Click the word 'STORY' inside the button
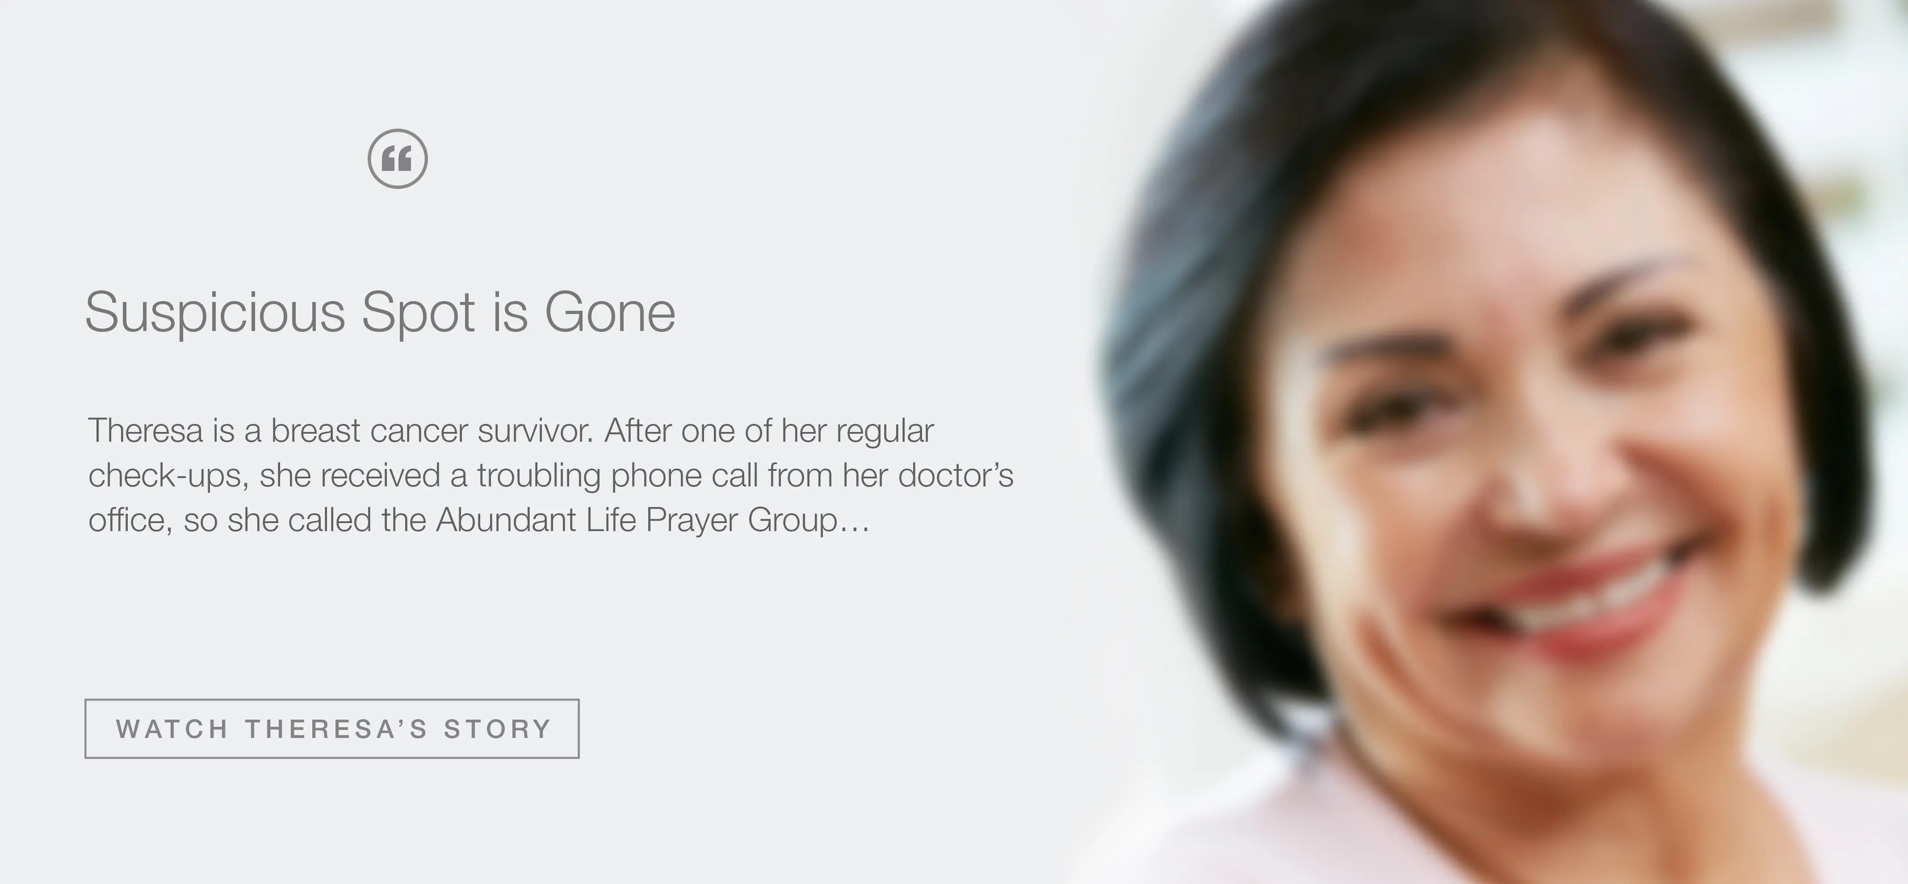The width and height of the screenshot is (1908, 884). click(x=498, y=729)
